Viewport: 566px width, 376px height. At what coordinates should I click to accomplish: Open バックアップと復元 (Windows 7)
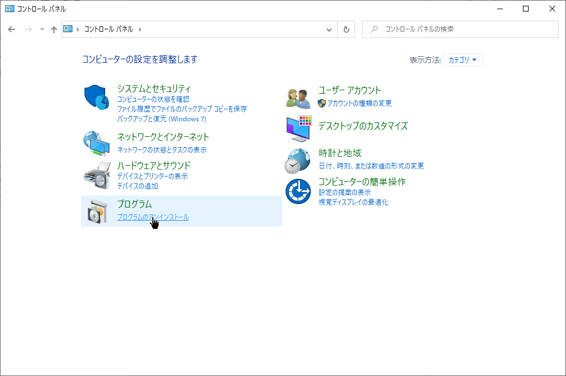tap(161, 119)
